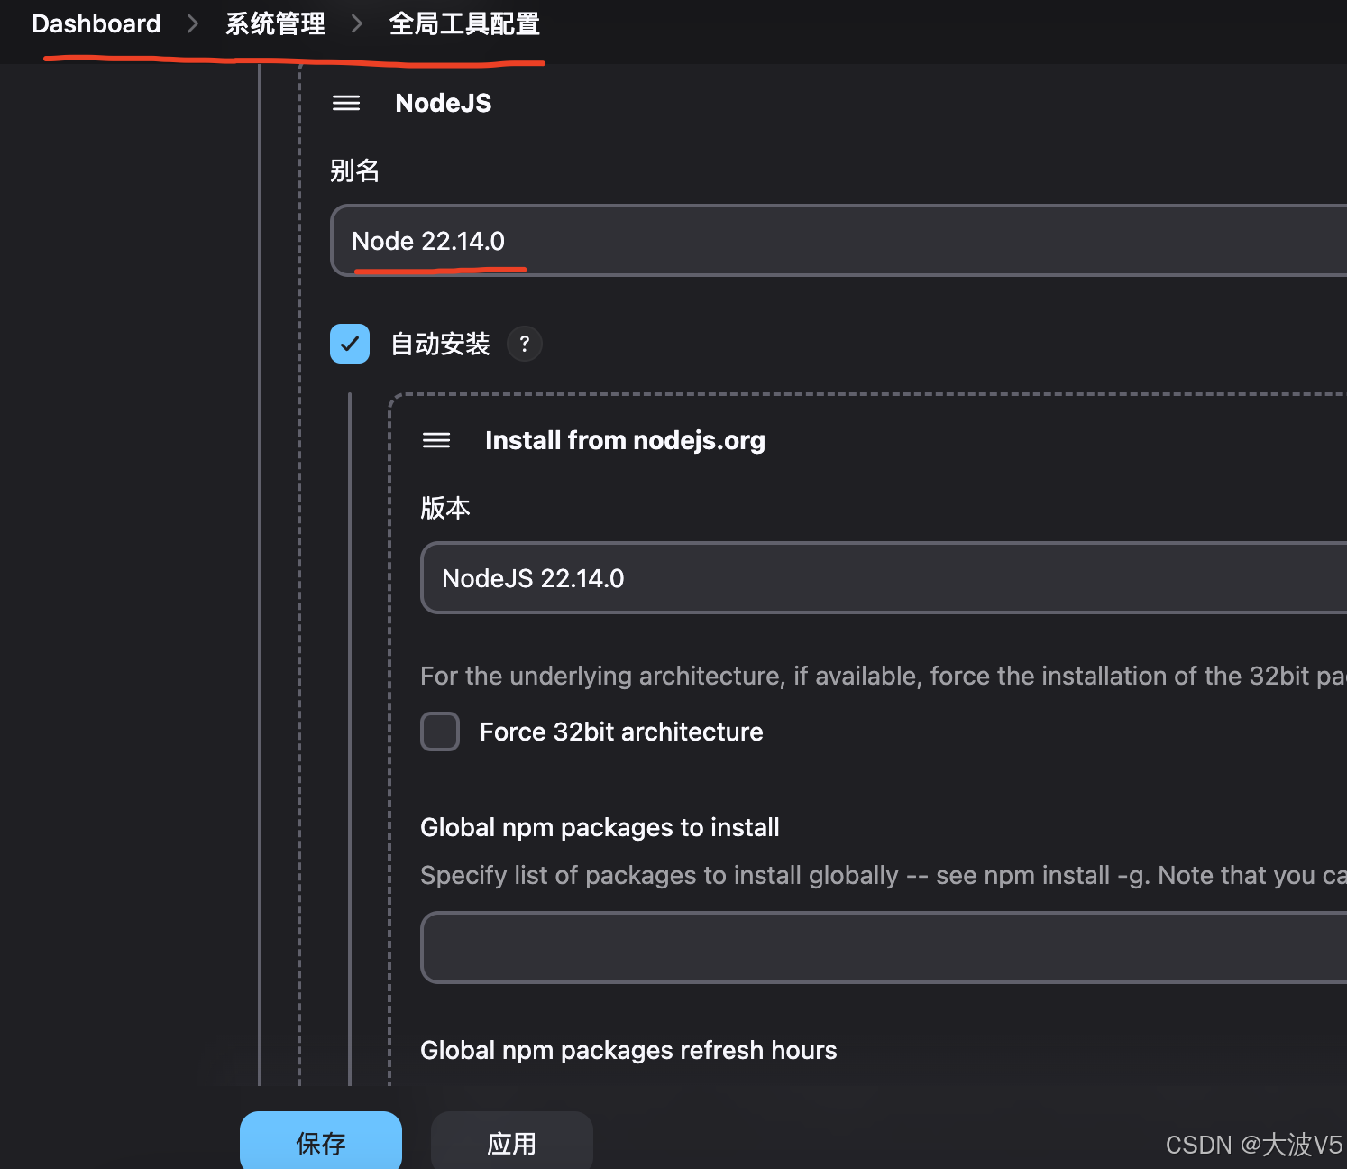Click the 版本 label

click(x=445, y=508)
